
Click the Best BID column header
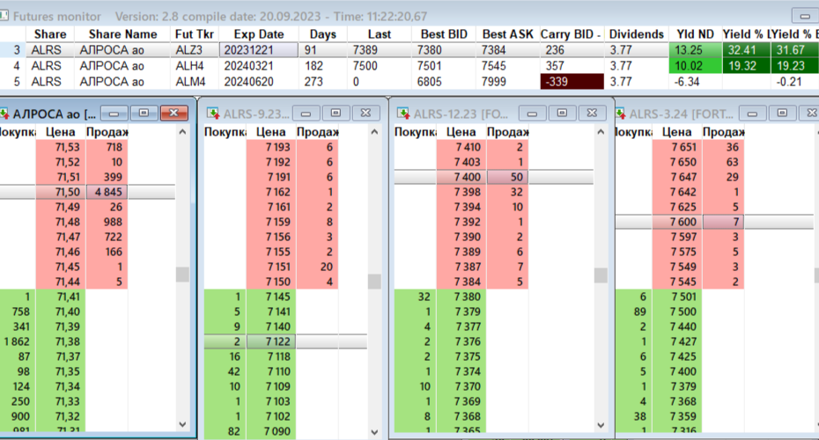(x=444, y=34)
